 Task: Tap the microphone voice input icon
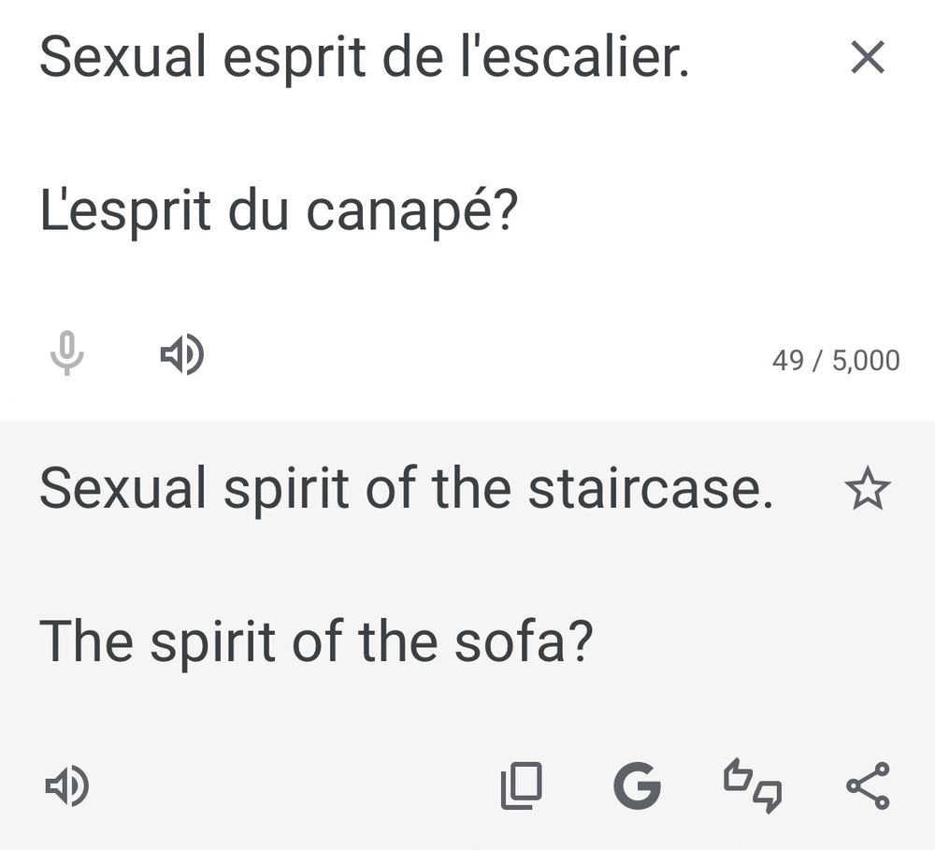66,355
